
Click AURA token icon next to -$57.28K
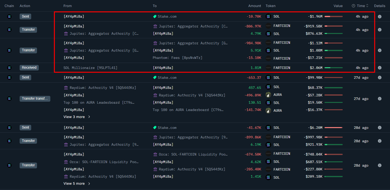point(268,95)
